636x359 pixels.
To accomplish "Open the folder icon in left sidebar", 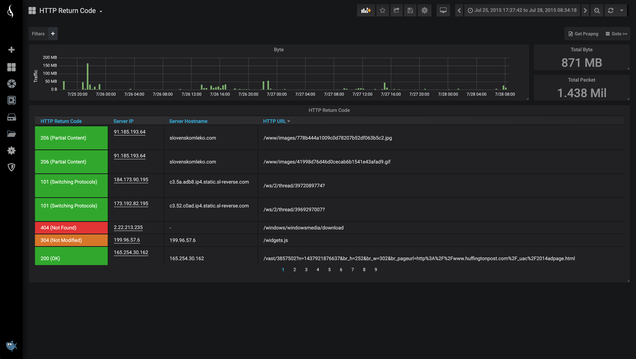I will click(x=12, y=134).
